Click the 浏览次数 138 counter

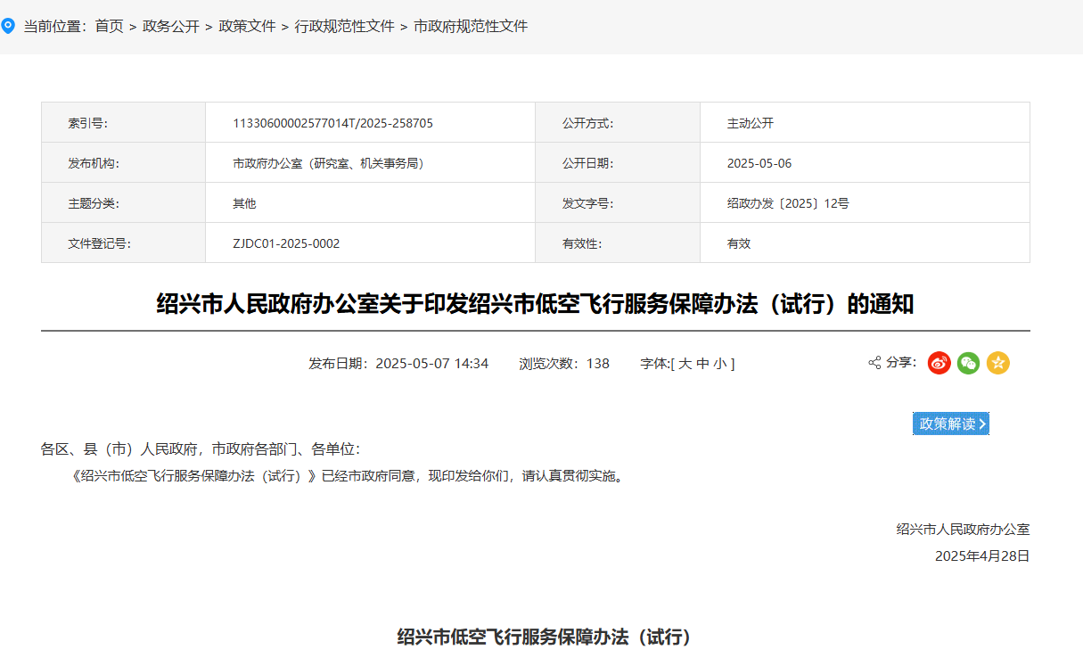click(564, 364)
